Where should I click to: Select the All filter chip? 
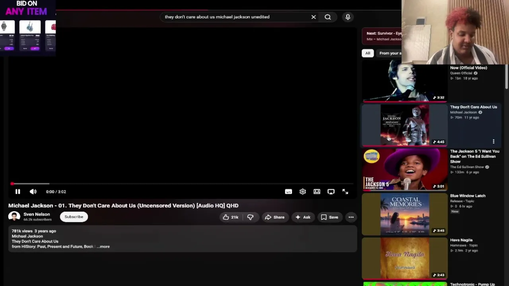(x=368, y=53)
